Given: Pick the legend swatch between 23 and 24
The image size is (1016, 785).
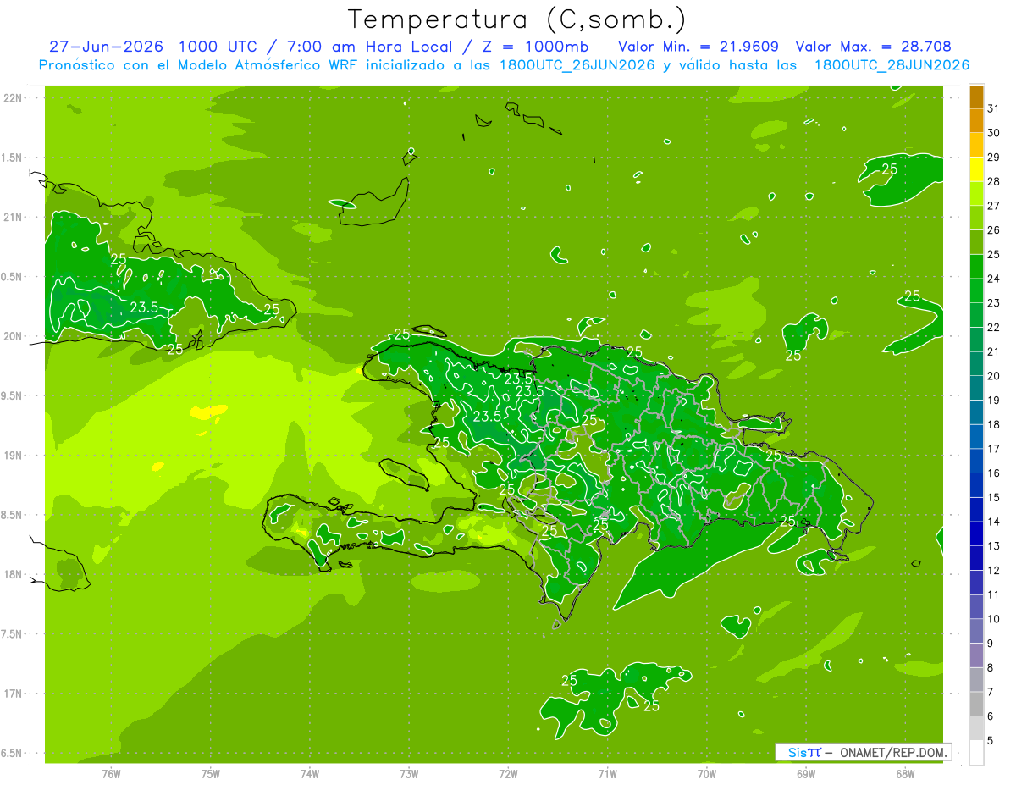Looking at the screenshot, I should pos(976,291).
